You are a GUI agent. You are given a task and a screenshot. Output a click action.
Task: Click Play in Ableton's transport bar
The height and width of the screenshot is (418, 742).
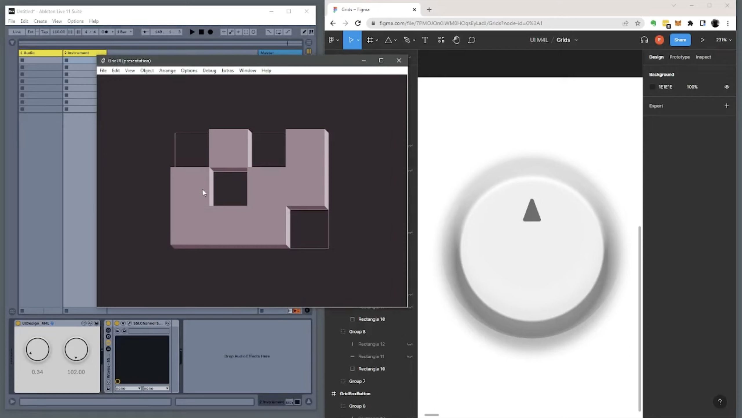pos(192,32)
